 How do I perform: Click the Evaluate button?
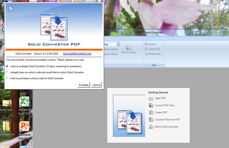[x=84, y=85]
